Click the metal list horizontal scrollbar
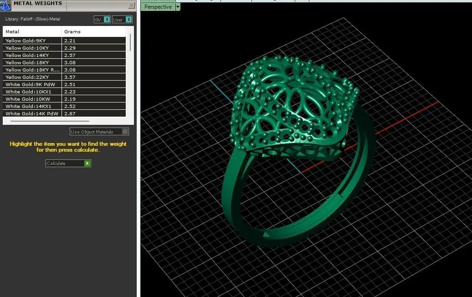472x297 pixels. (x=50, y=121)
